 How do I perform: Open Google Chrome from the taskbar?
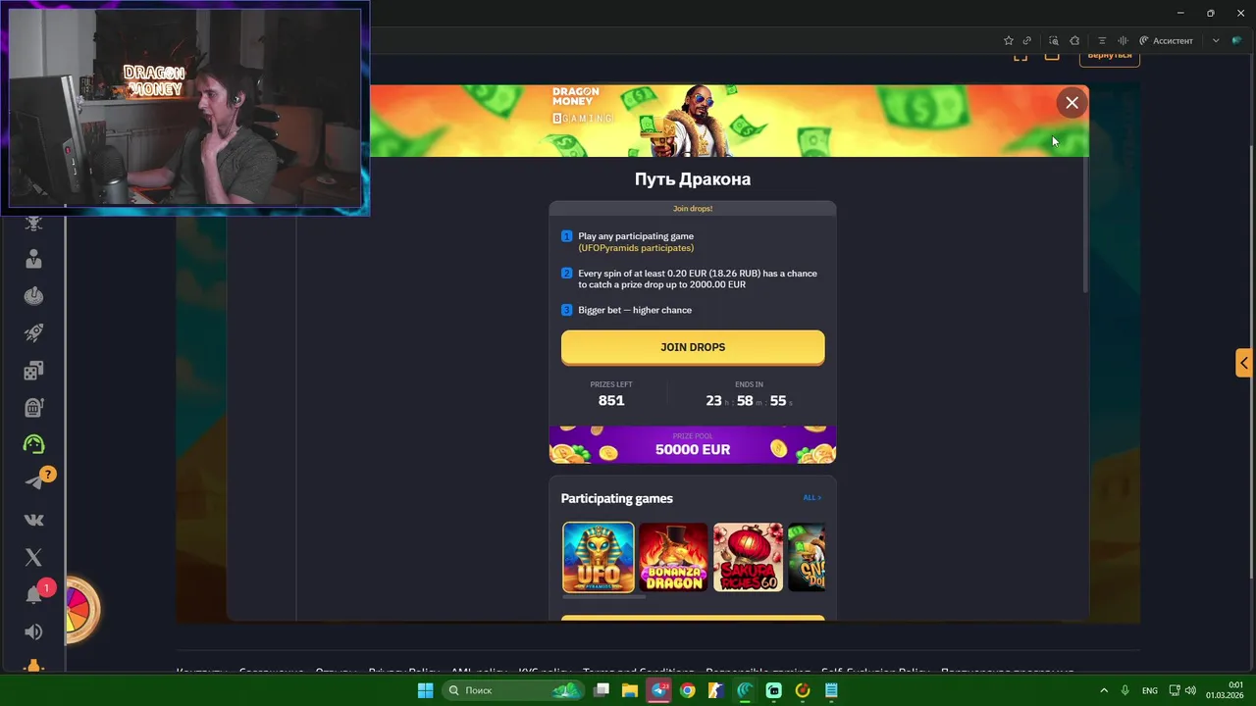point(688,690)
